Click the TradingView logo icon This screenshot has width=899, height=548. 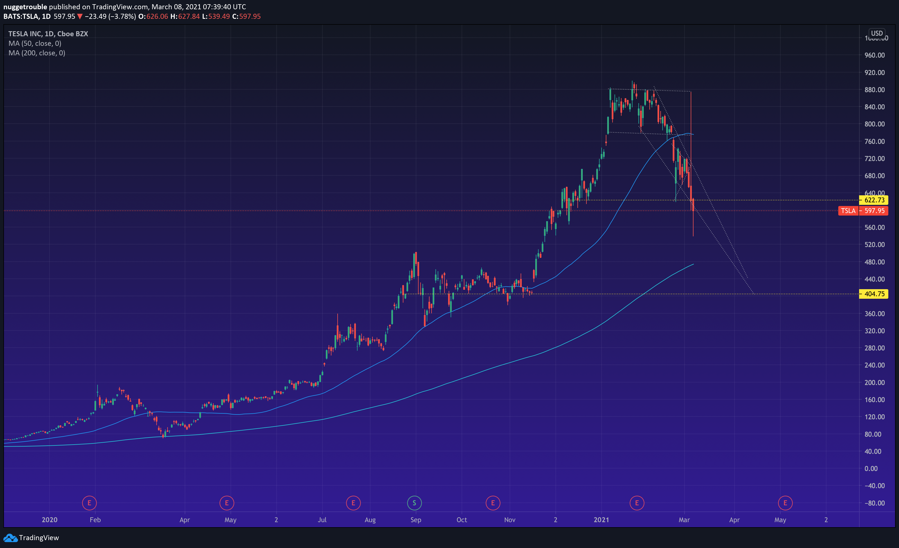[10, 538]
